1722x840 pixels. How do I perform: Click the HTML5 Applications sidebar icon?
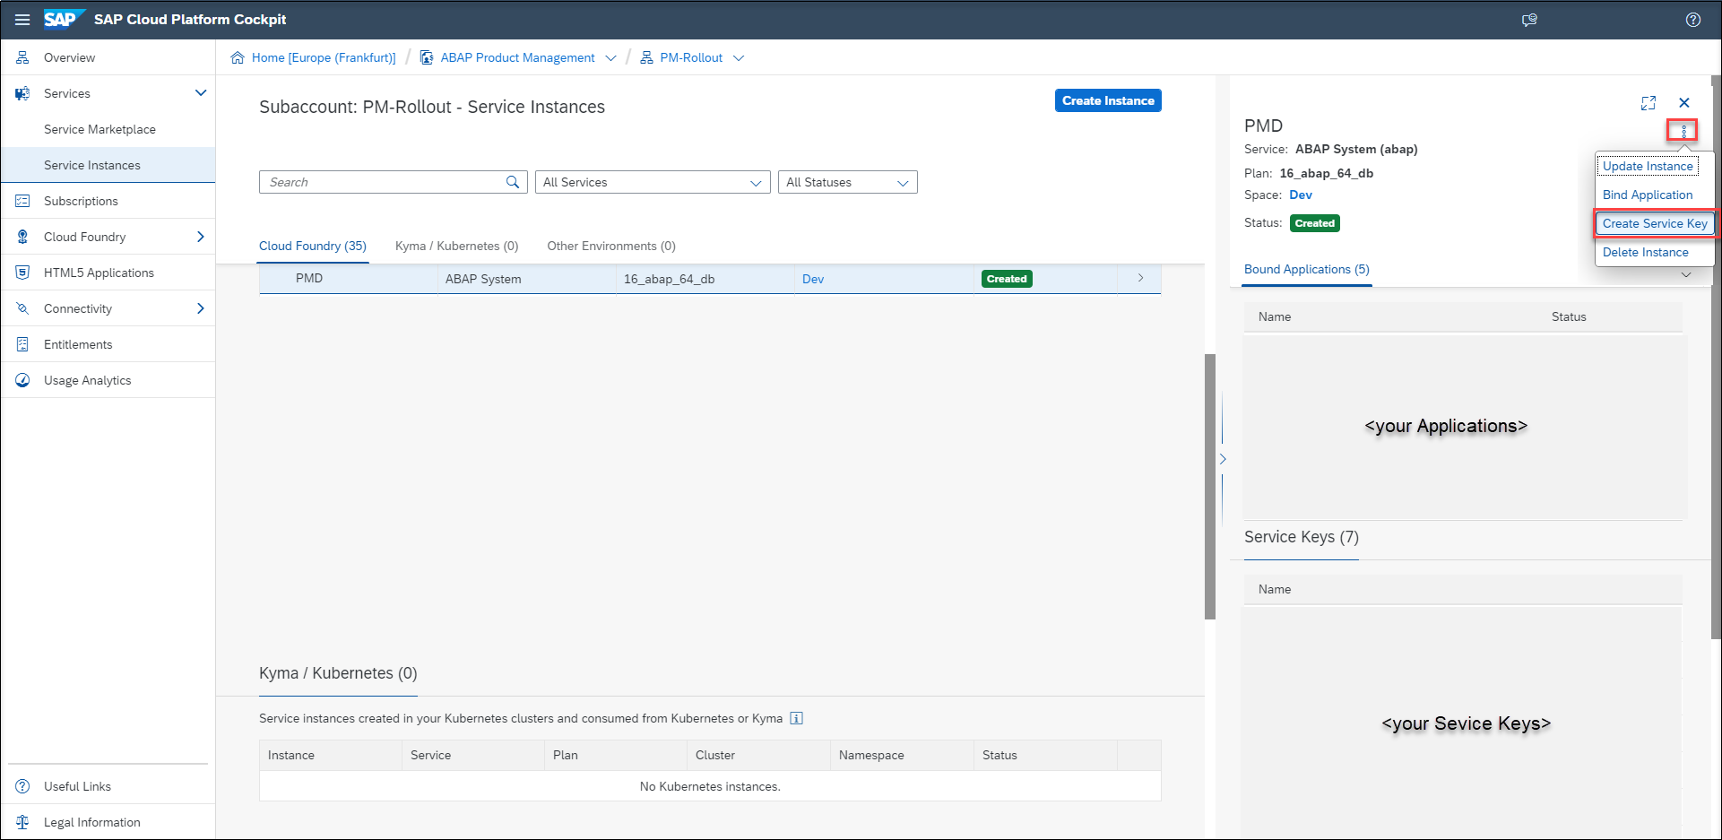[22, 273]
